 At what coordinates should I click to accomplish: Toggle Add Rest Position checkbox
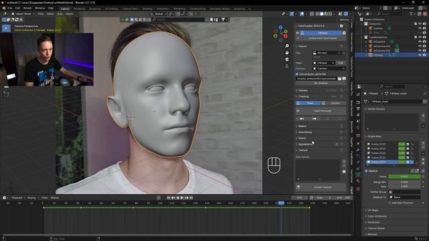389,203
